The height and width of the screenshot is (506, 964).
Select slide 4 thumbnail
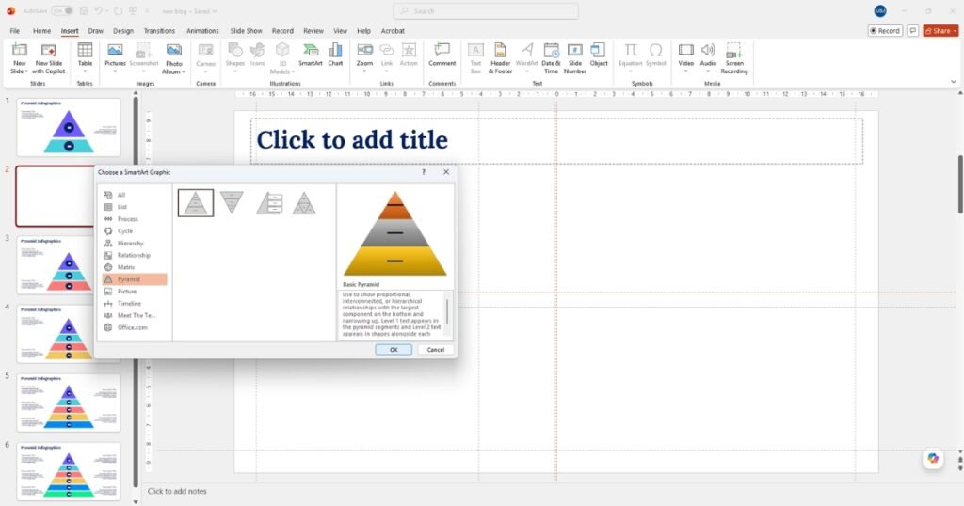coord(69,334)
